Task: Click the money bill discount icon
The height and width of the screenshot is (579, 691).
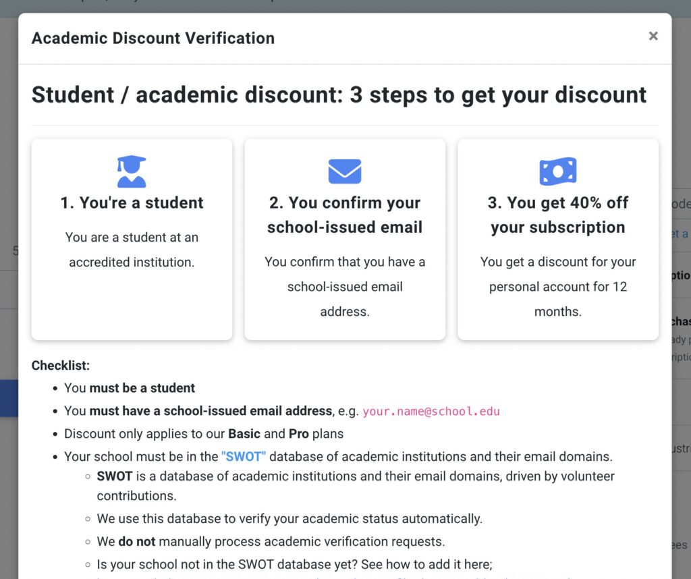Action: pos(558,171)
